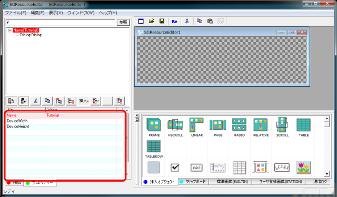Click the last tree icon in the tree toolbar
Image resolution: width=337 pixels, height=197 pixels.
(120, 101)
